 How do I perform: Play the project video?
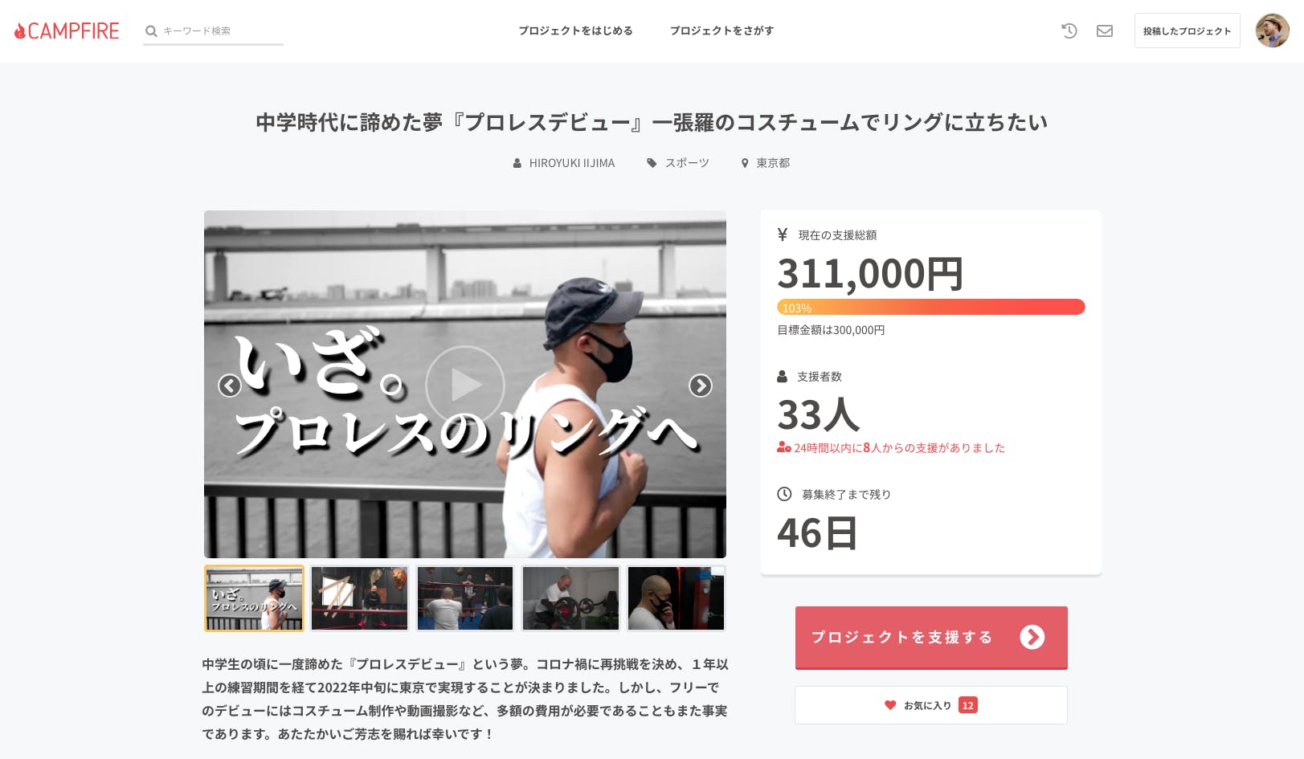click(x=465, y=385)
